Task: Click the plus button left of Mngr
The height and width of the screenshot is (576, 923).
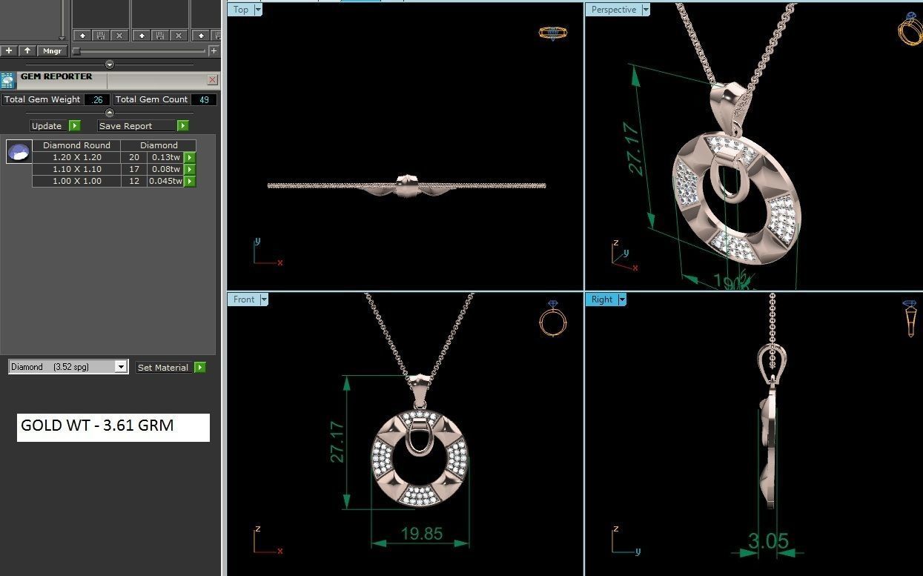Action: pos(9,51)
